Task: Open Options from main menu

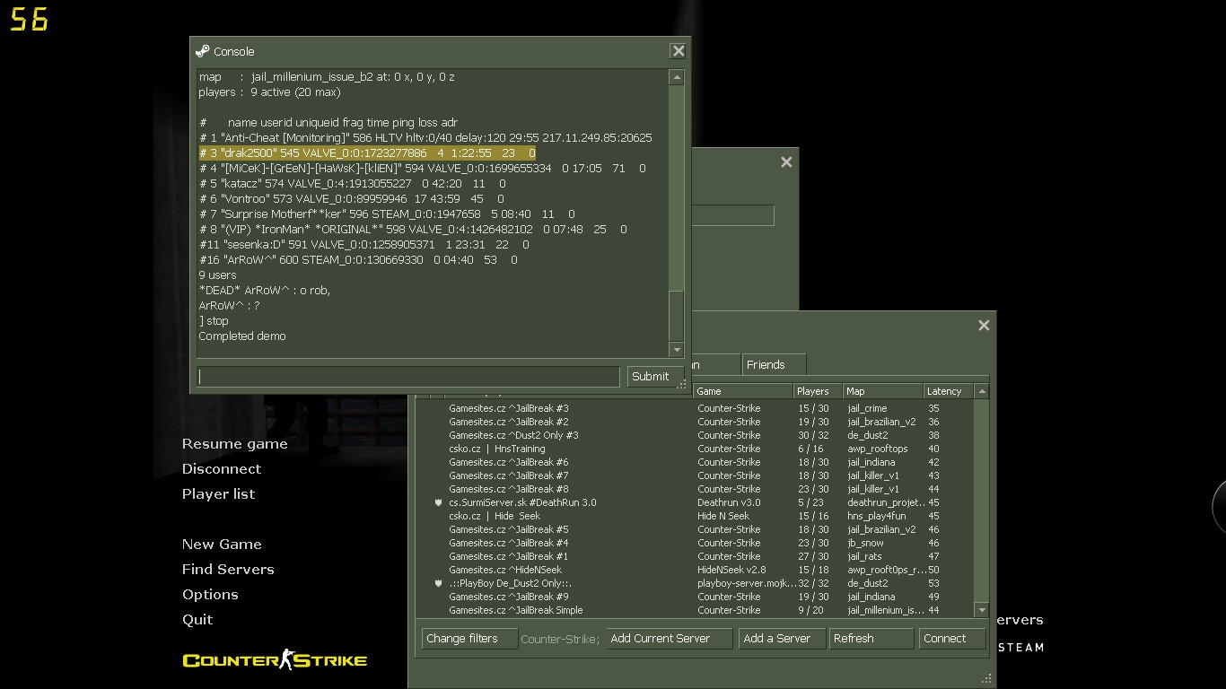Action: pos(210,595)
